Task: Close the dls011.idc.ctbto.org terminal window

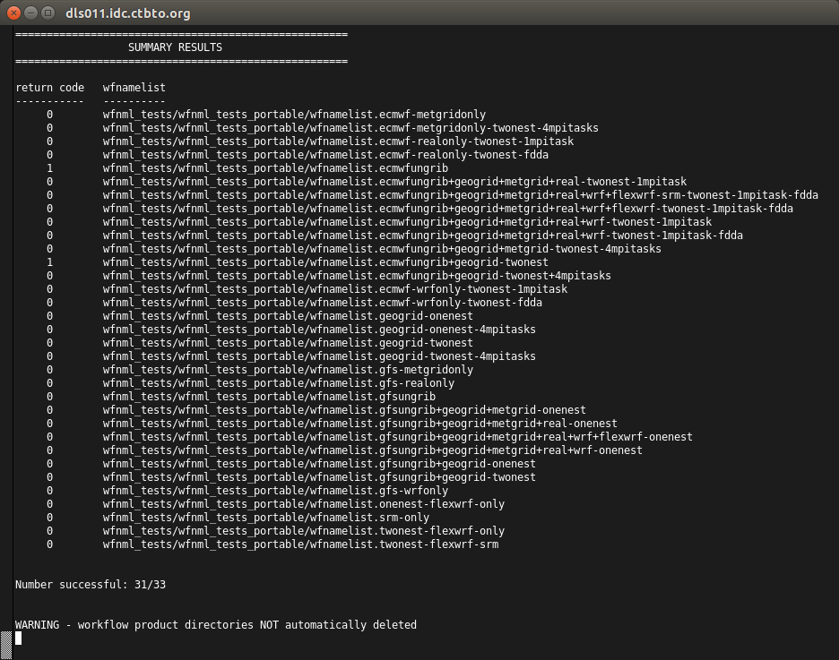Action: [x=14, y=13]
